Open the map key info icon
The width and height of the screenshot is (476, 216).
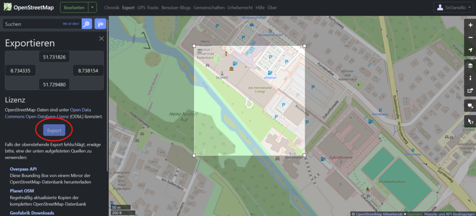[470, 78]
